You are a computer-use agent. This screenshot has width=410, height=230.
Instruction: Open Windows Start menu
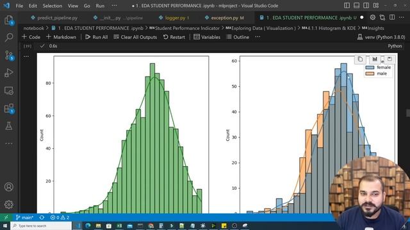[5, 226]
